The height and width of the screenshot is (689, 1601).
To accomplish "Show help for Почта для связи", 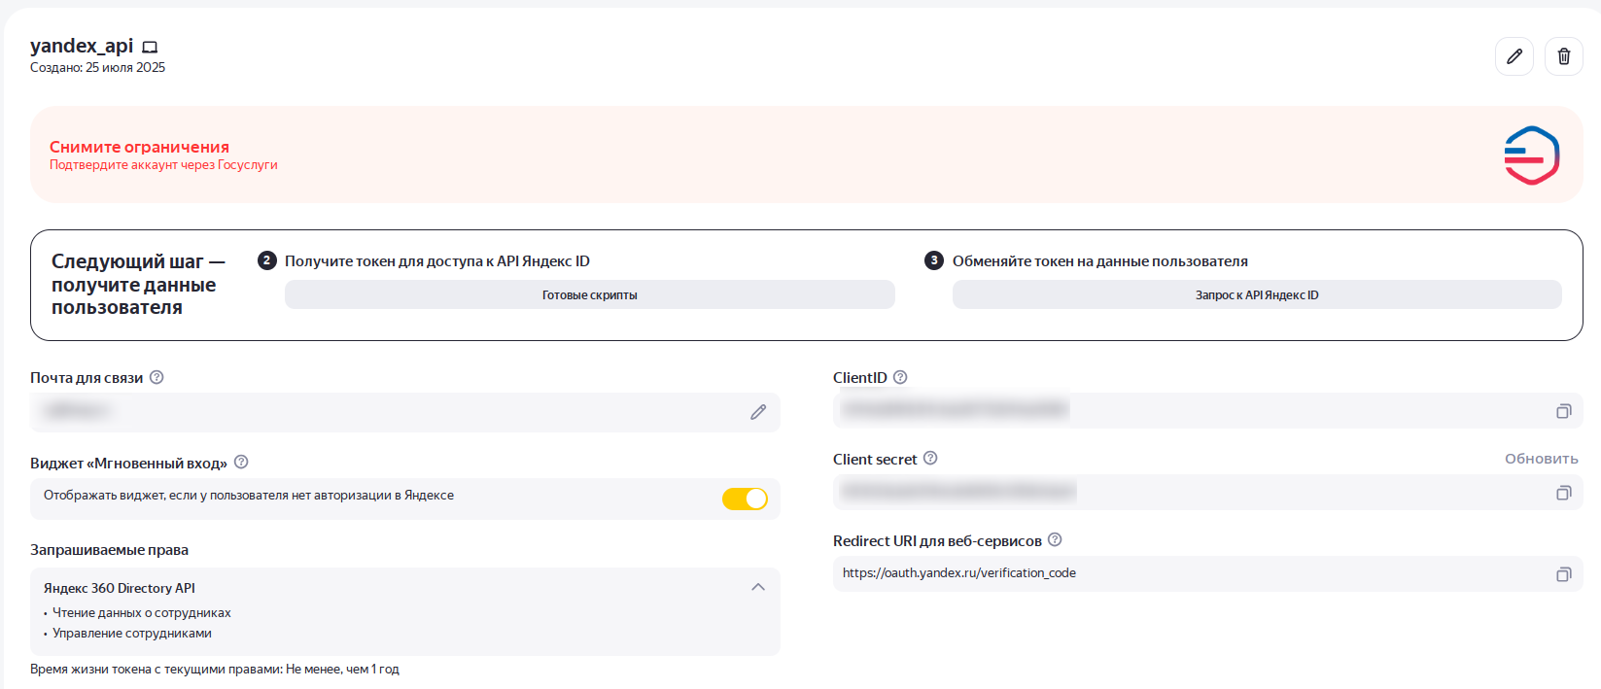I will pyautogui.click(x=157, y=377).
